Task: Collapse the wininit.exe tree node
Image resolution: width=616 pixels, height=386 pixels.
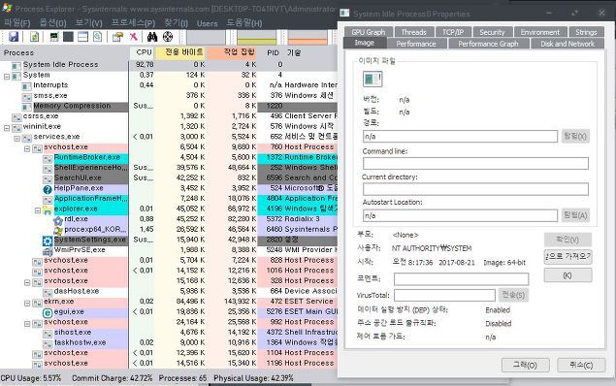Action: [7, 128]
